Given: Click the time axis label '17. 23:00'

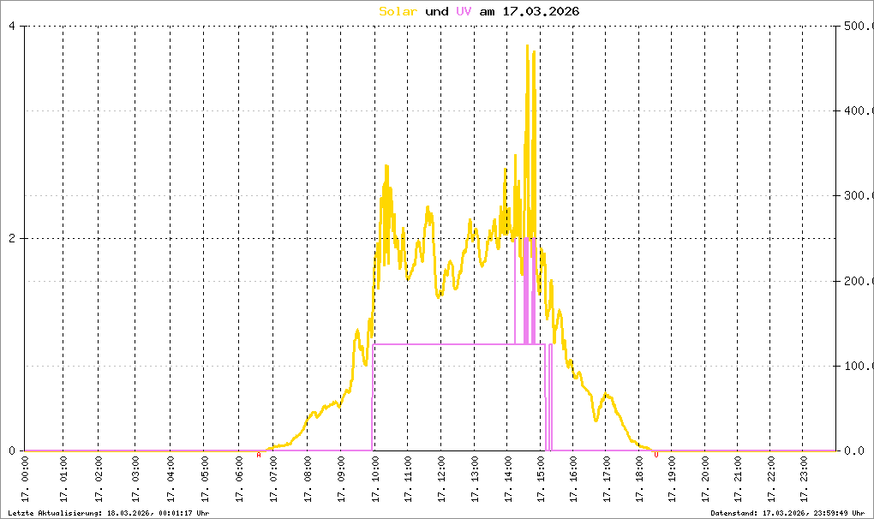Looking at the screenshot, I should click(803, 479).
